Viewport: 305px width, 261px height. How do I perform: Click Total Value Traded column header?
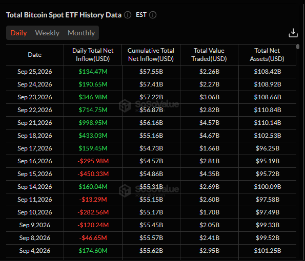click(209, 55)
